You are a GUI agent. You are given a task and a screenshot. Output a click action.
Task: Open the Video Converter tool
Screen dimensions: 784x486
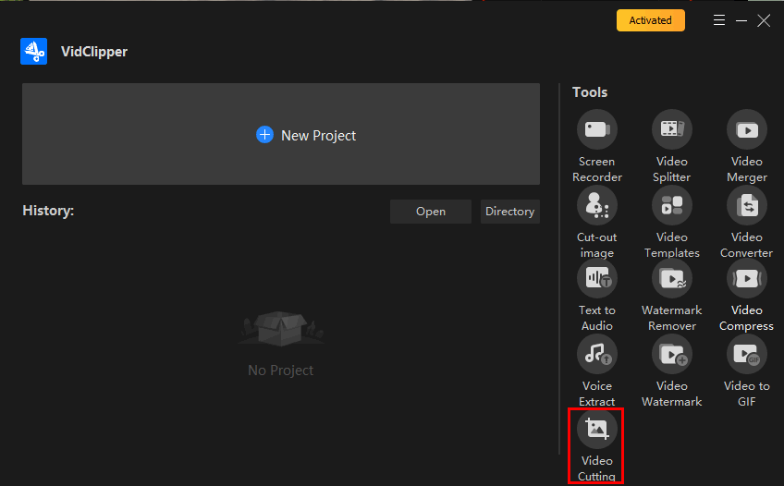746,205
